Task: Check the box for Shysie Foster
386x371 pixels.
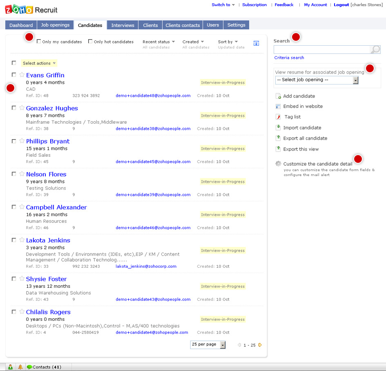Action: point(14,279)
